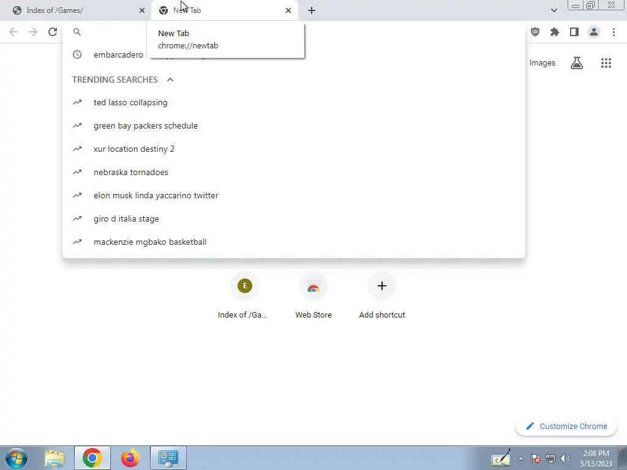Image resolution: width=627 pixels, height=470 pixels.
Task: Close the New Tab tab
Action: coord(288,10)
